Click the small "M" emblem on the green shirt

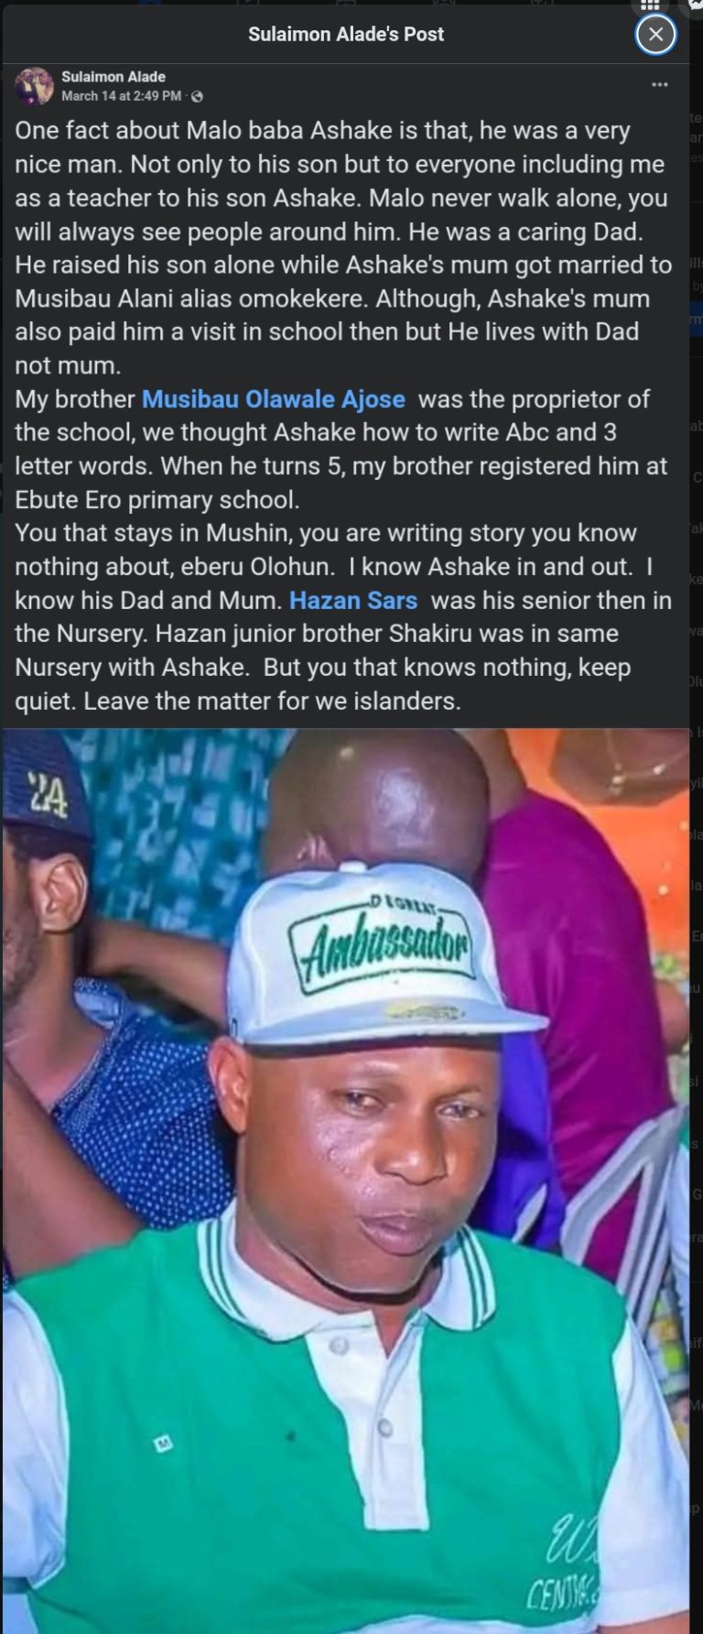(163, 1444)
